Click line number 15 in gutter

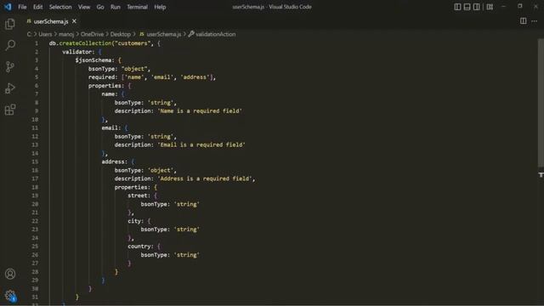click(x=35, y=161)
